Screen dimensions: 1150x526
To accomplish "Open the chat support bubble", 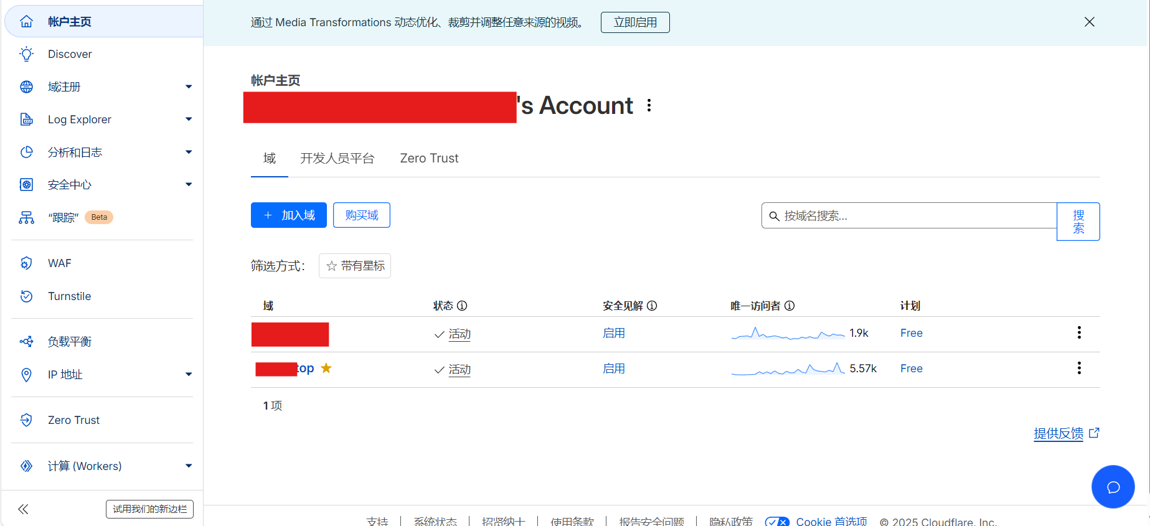I will 1113,487.
